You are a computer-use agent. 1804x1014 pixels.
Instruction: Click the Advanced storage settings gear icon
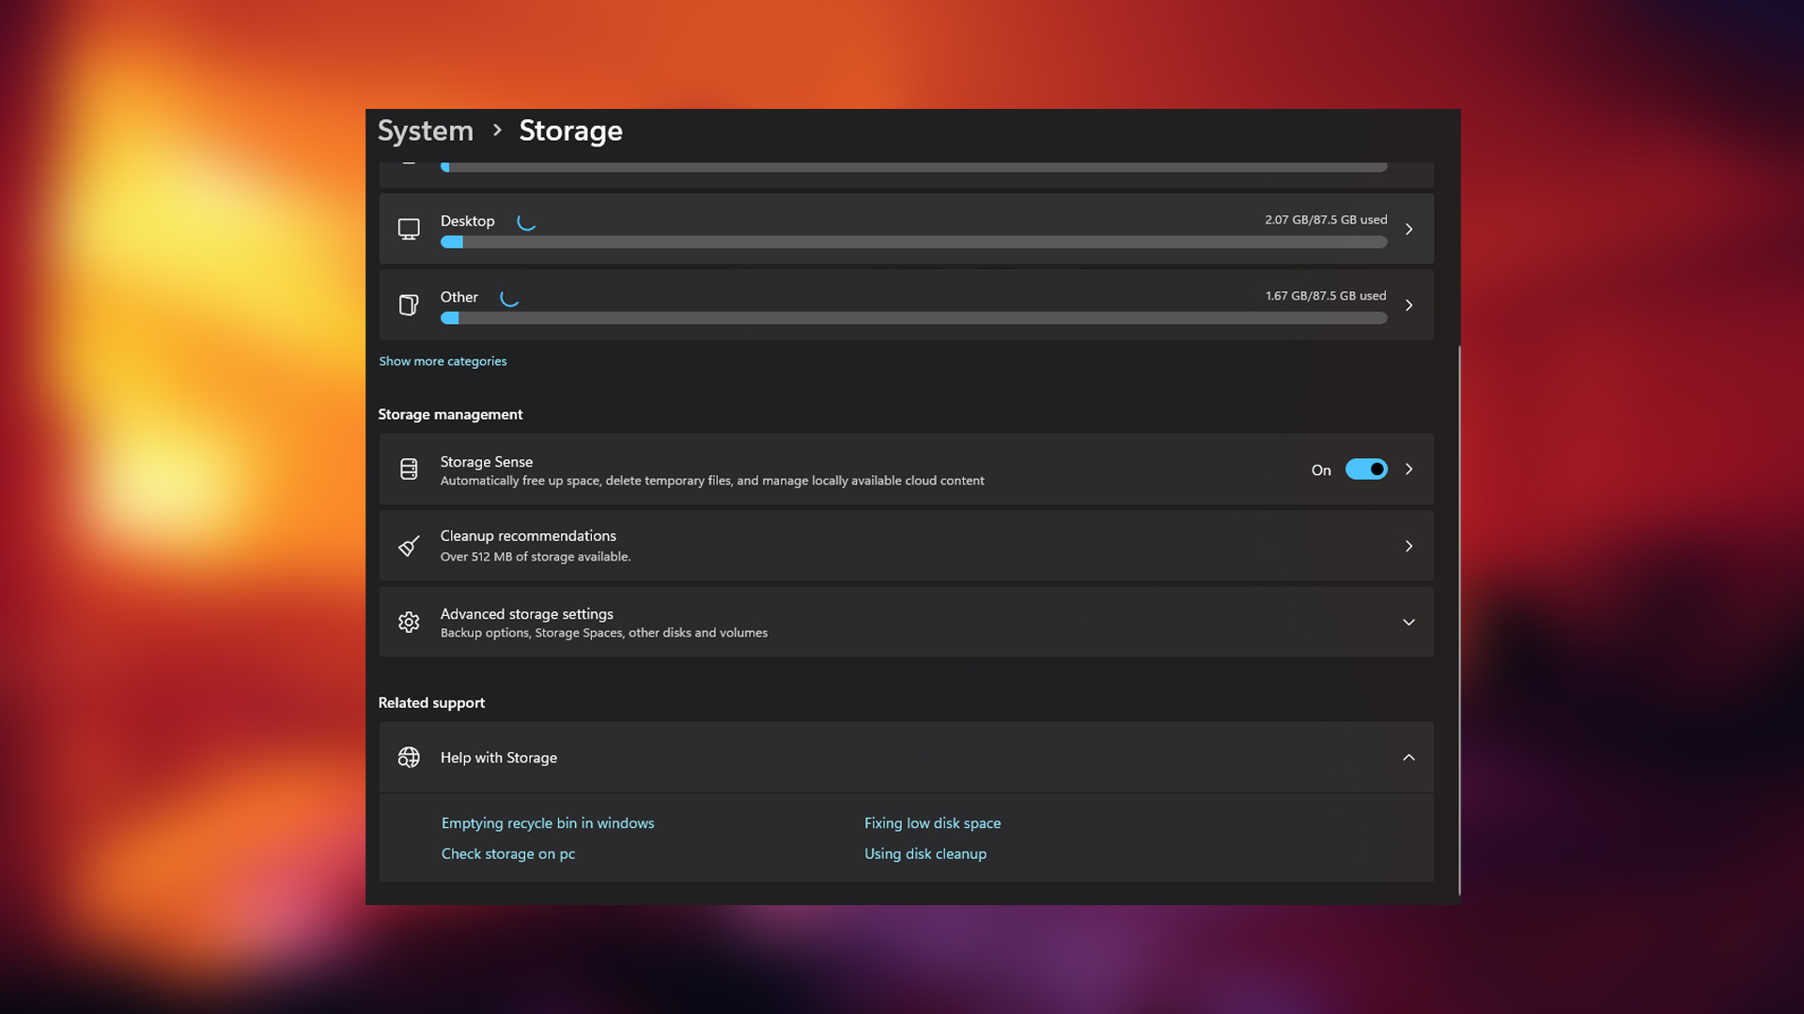coord(409,622)
